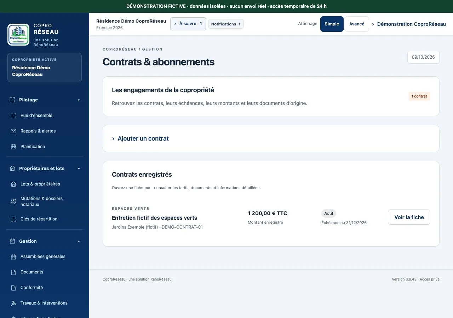Click the Documents file icon
Image resolution: width=453 pixels, height=318 pixels.
[13, 272]
